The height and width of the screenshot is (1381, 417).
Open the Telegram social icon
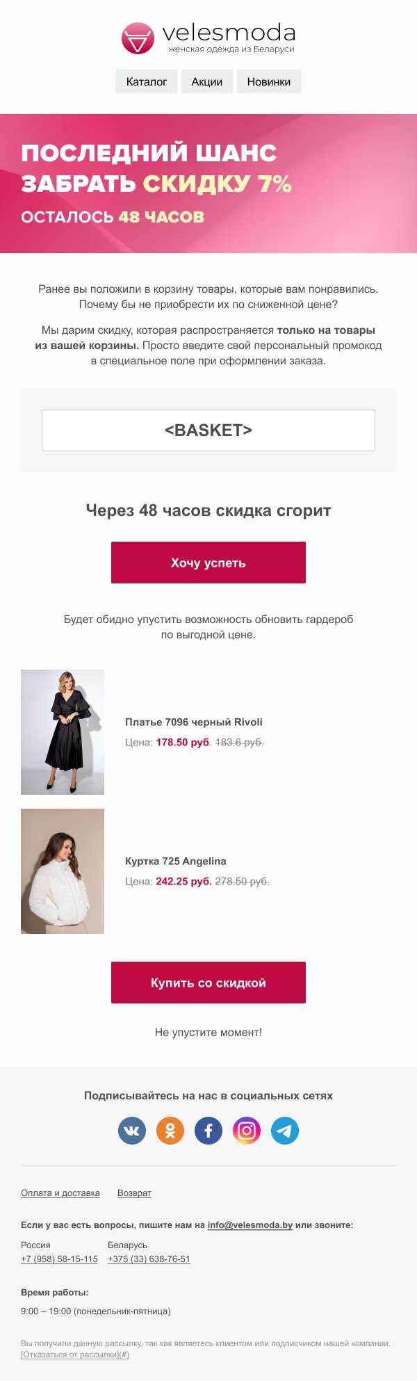(285, 1130)
